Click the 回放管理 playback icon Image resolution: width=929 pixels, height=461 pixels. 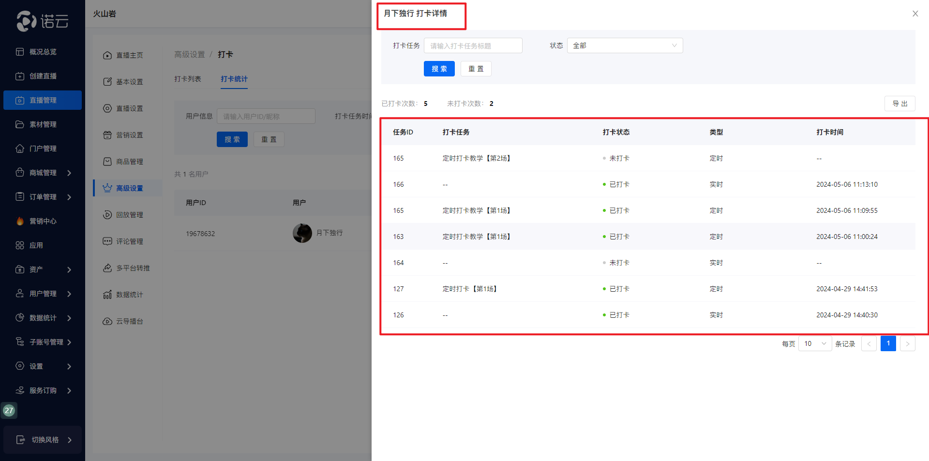pyautogui.click(x=107, y=215)
